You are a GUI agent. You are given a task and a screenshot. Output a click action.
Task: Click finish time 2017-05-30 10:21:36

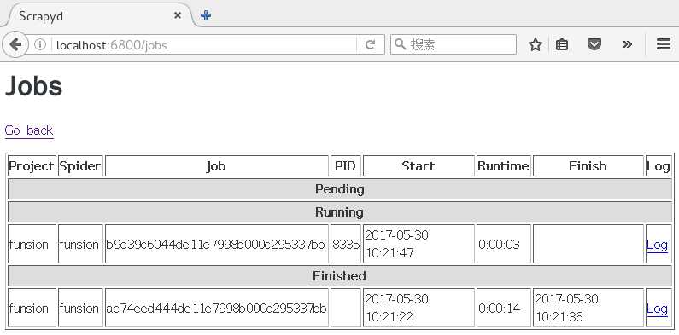point(566,309)
